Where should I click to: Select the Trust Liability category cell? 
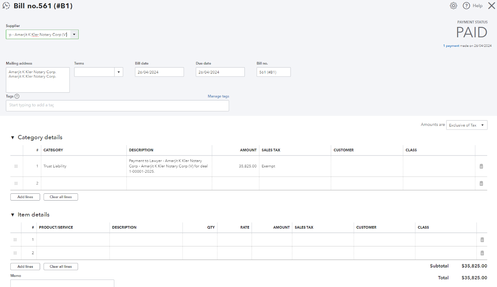[84, 166]
